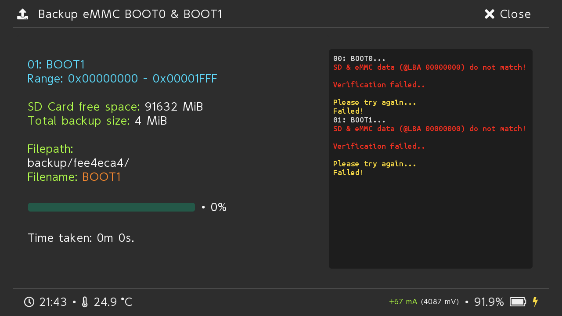This screenshot has width=562, height=316.
Task: Select the clock icon in status bar
Action: tap(29, 302)
